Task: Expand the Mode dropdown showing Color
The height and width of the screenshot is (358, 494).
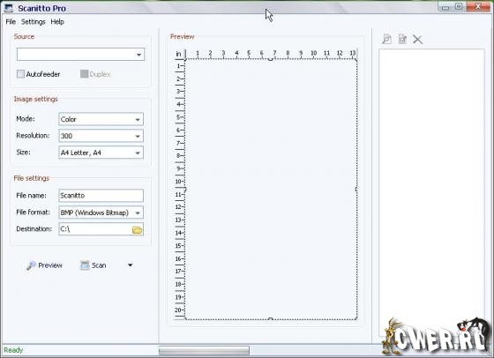Action: click(101, 119)
